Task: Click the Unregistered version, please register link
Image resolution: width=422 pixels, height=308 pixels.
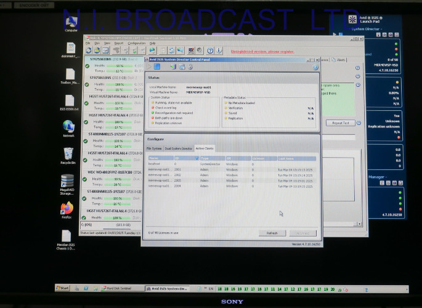Action: click(262, 51)
